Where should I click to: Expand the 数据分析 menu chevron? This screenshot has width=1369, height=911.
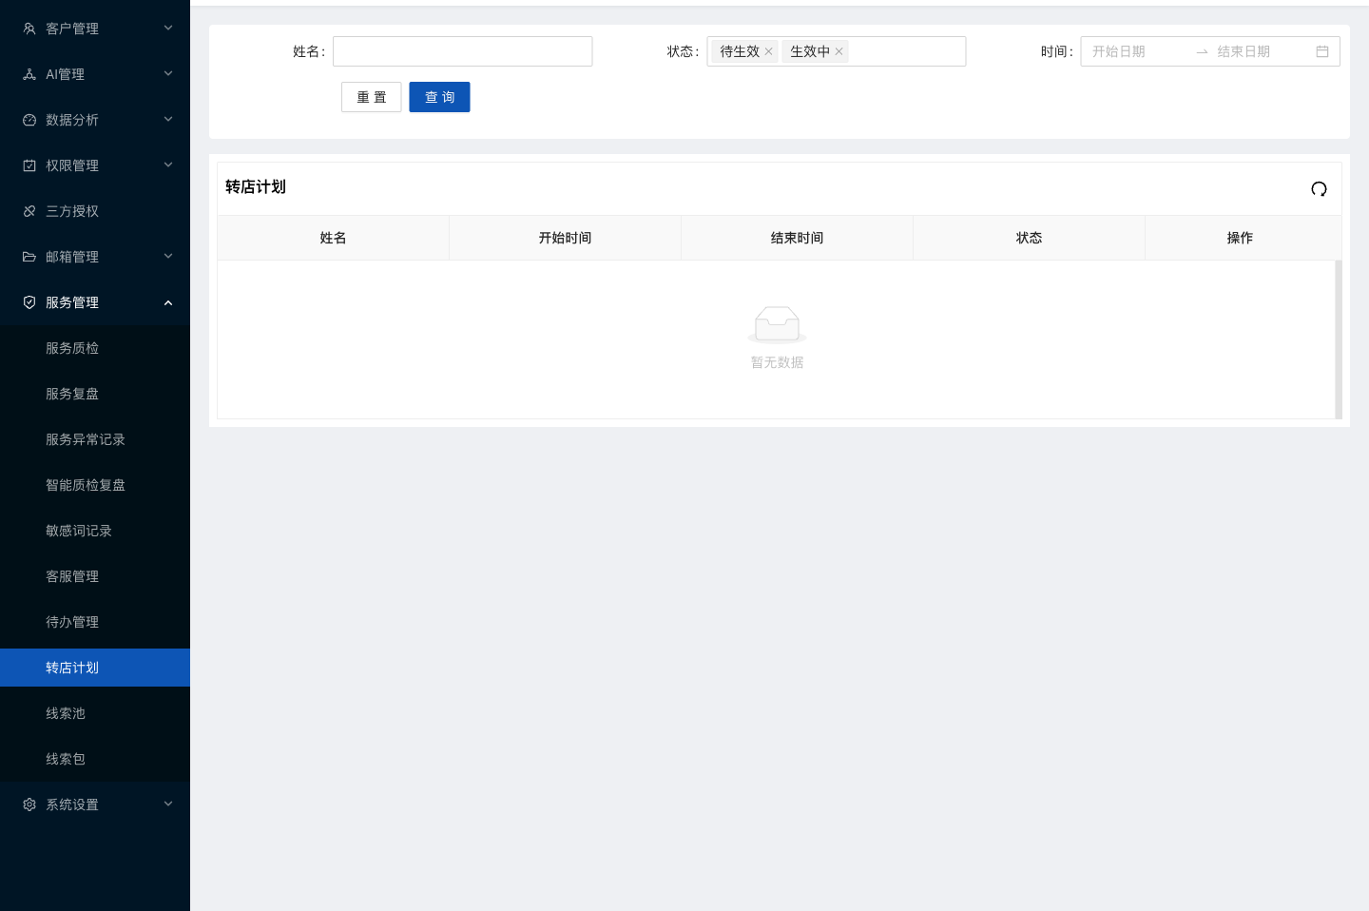pos(168,120)
